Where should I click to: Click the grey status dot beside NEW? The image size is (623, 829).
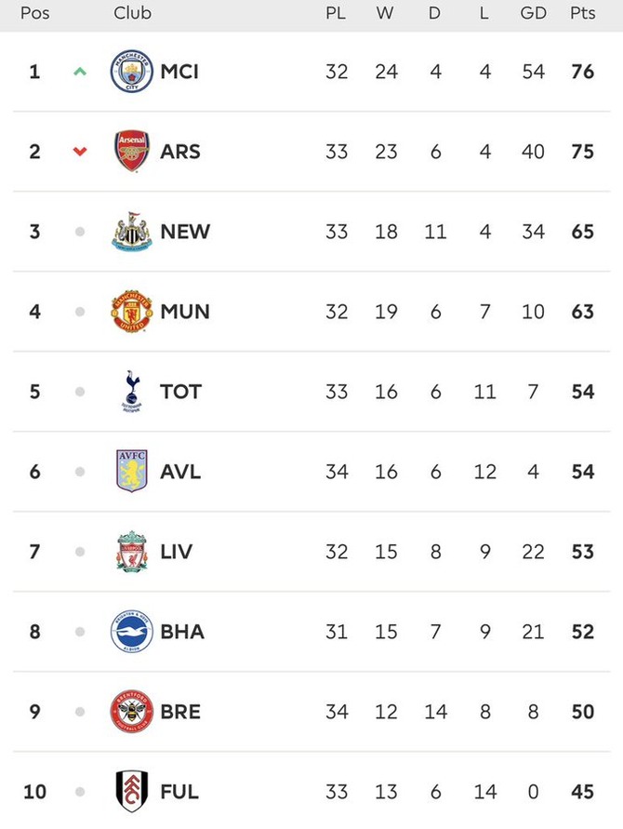pyautogui.click(x=80, y=232)
